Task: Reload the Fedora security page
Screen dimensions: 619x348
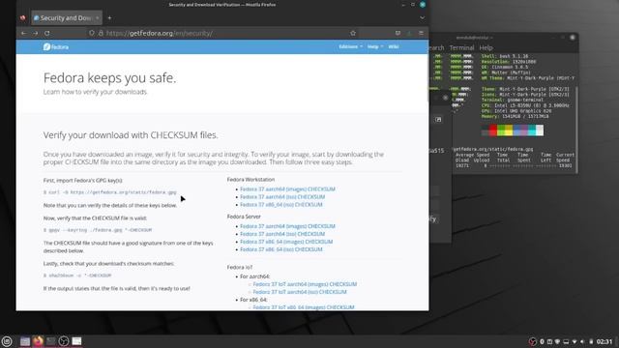Action: tap(47, 34)
